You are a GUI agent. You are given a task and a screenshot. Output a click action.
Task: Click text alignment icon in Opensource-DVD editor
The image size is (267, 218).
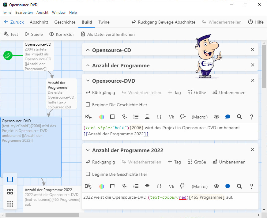pos(147,117)
